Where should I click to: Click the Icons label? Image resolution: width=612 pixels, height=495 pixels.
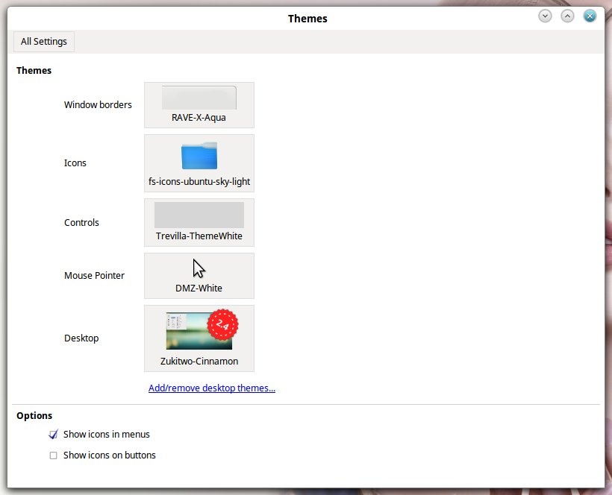point(75,163)
